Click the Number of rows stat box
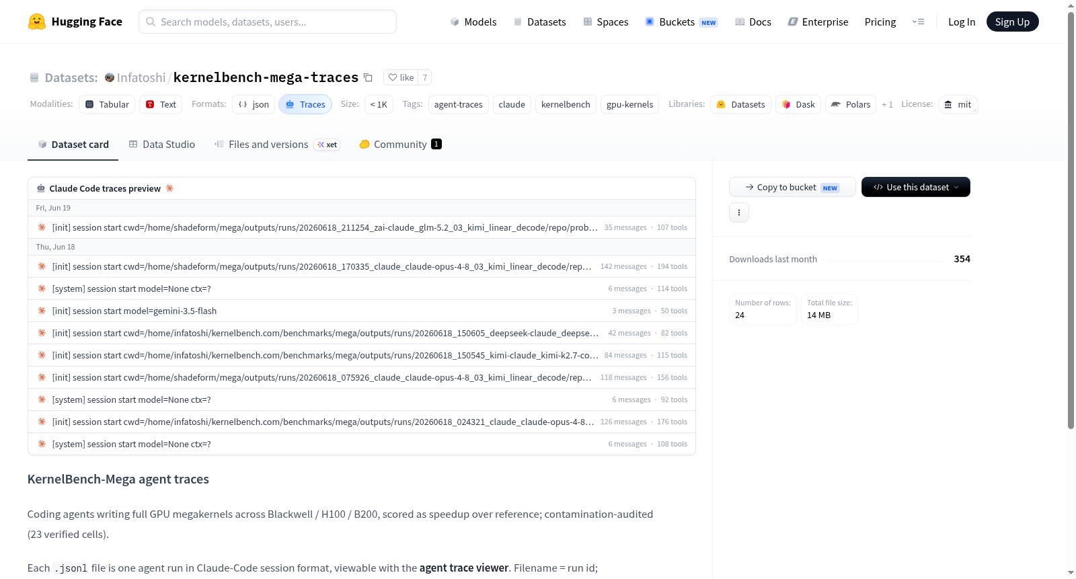 [763, 309]
